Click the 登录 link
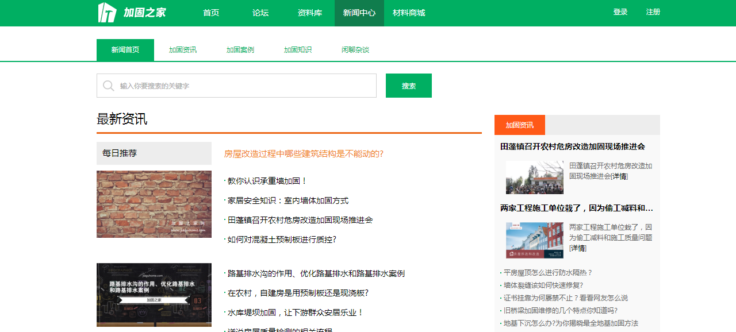Image resolution: width=736 pixels, height=332 pixels. pos(620,12)
